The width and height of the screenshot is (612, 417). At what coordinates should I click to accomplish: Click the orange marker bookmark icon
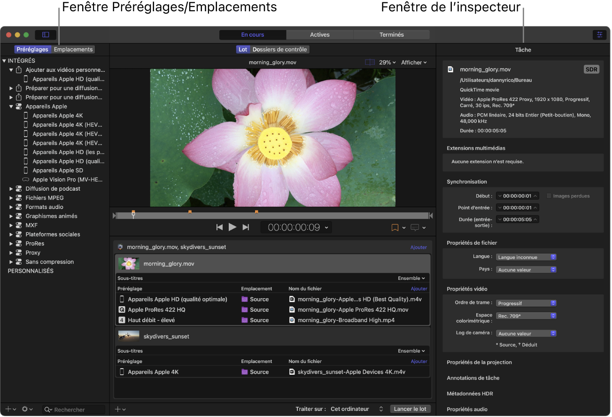[395, 227]
